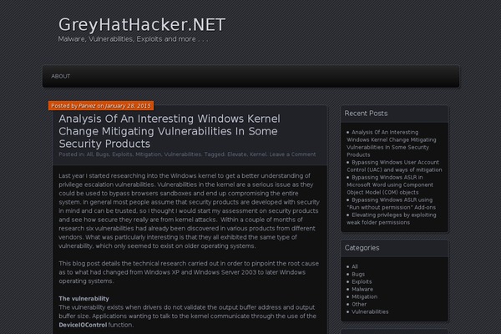Open recent post about Windows Kernel Change Mitigating
The height and width of the screenshot is (334, 501).
pos(392,144)
